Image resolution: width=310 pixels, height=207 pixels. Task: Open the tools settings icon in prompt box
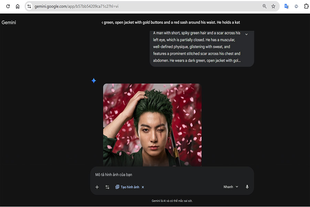point(107,187)
